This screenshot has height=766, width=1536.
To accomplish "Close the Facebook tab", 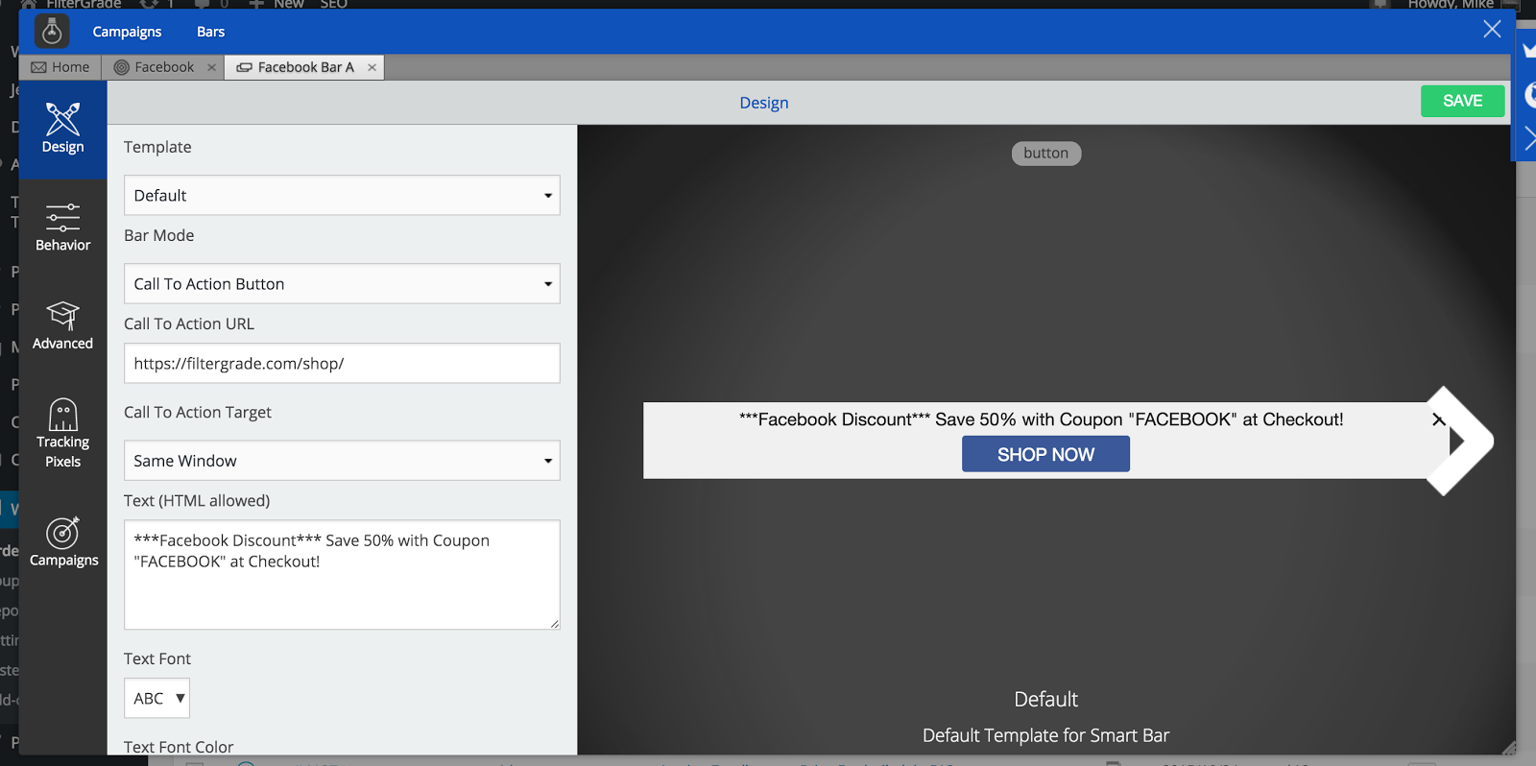I will 211,67.
